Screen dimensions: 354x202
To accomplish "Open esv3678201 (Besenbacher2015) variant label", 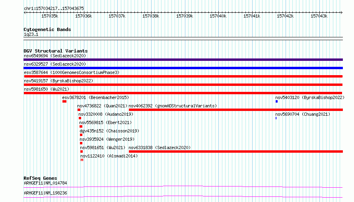I will click(95, 97).
